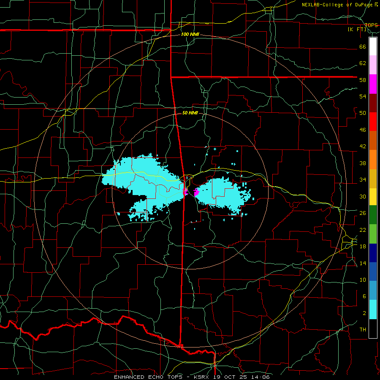Click the 10 legend value
Screen dimensions: 380x380
[363, 280]
